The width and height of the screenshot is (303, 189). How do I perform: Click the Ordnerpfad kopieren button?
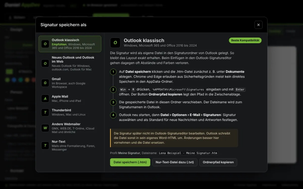(x=218, y=162)
